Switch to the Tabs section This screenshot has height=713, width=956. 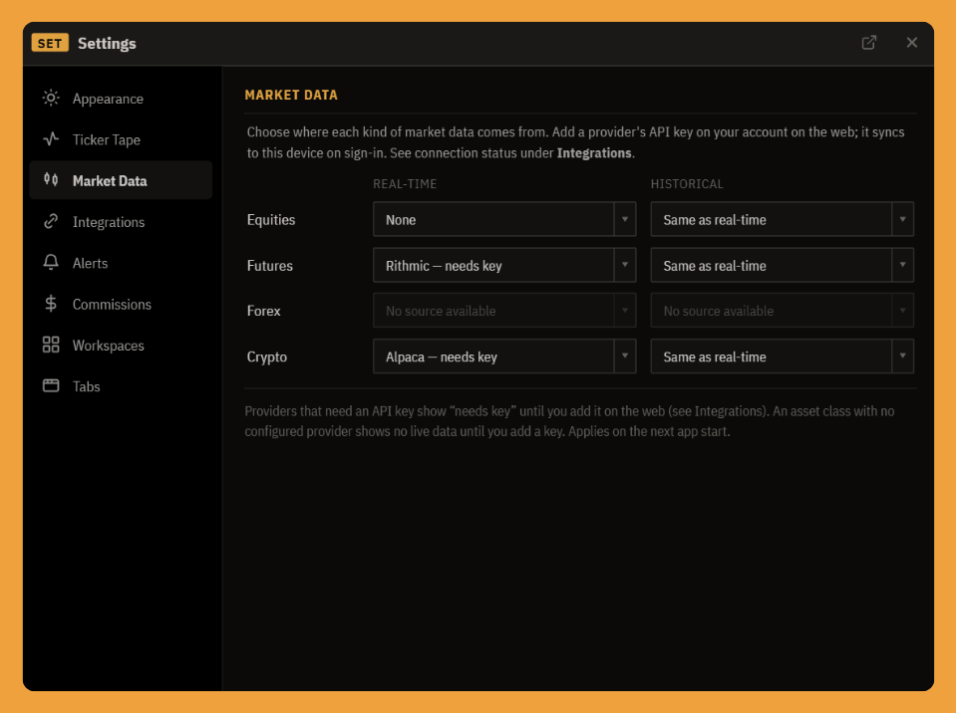pos(121,386)
